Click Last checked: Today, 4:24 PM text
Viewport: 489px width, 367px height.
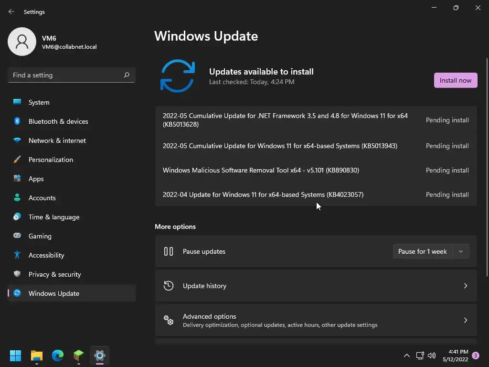252,82
